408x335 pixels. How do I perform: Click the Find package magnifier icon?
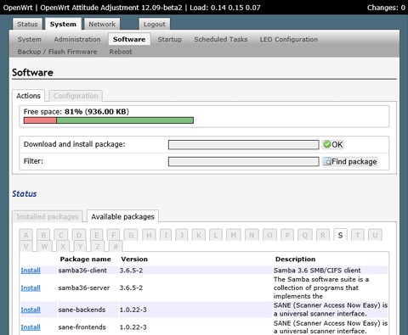327,162
